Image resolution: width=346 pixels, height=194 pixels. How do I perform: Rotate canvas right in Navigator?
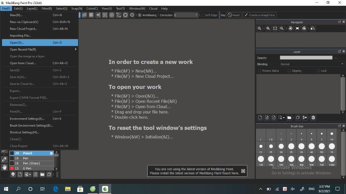tap(304, 28)
